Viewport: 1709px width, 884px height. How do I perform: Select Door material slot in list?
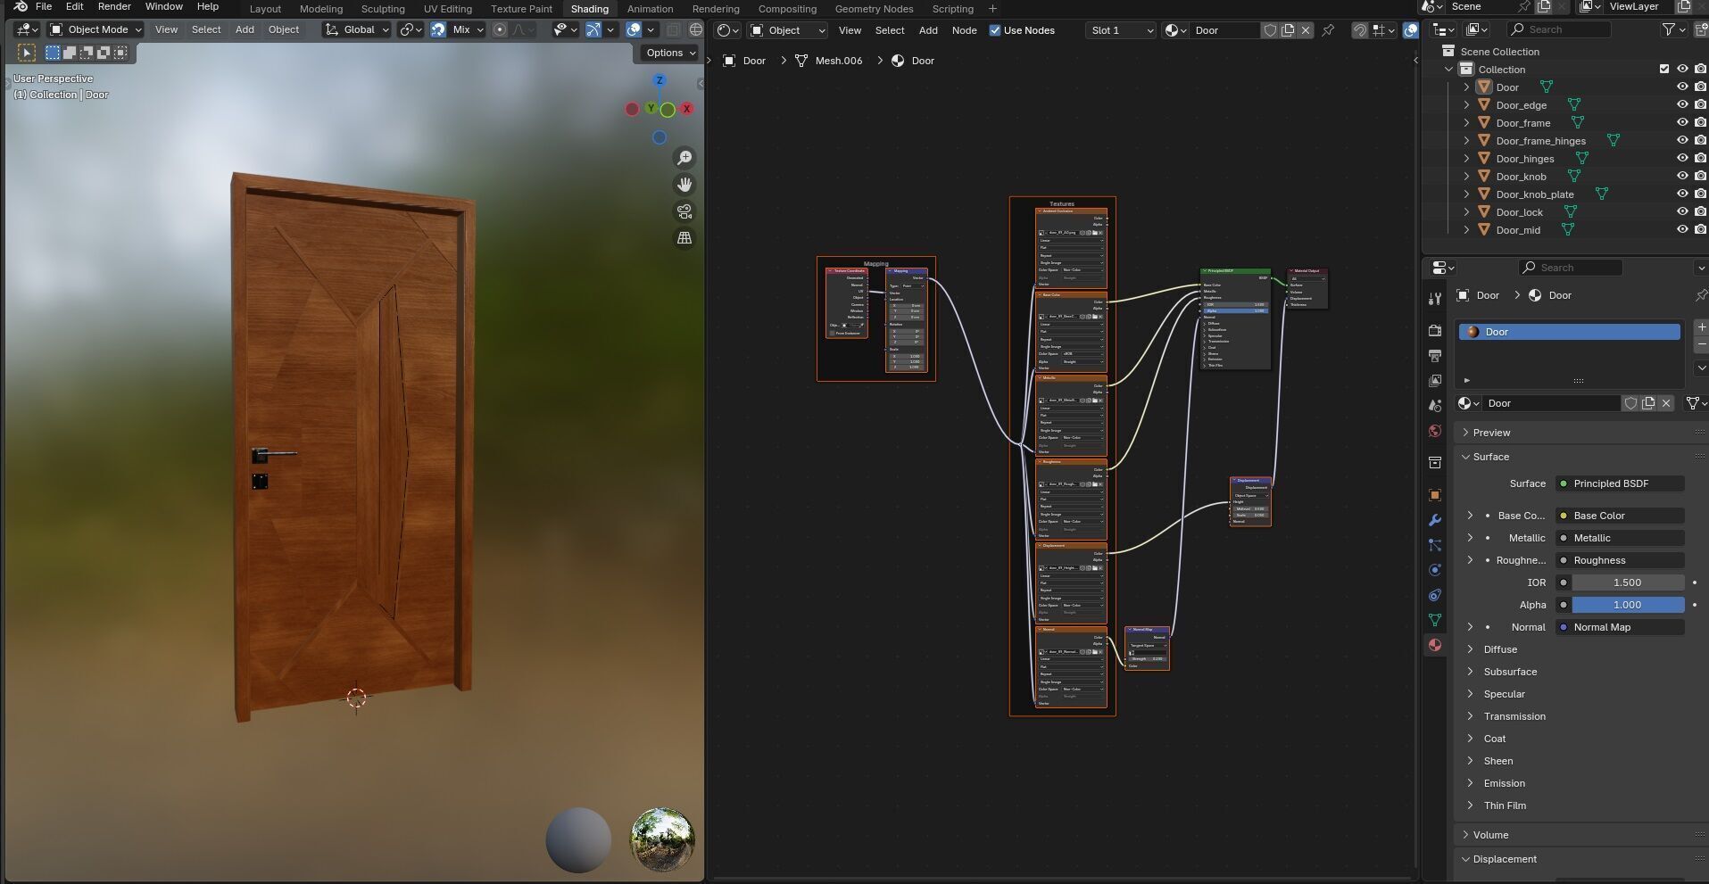(1569, 332)
